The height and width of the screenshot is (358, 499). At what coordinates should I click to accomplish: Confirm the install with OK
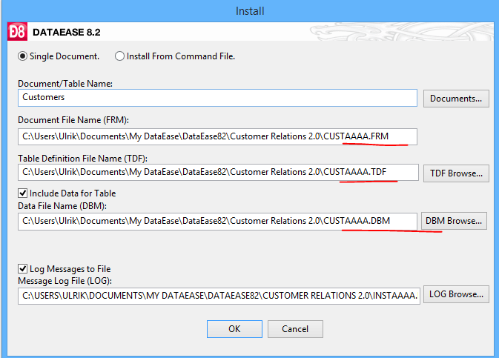point(234,329)
